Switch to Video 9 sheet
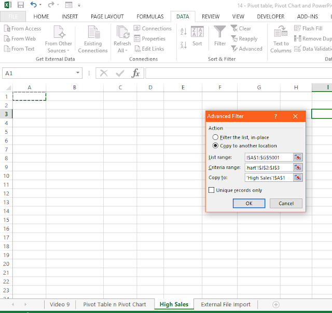This screenshot has height=313, width=332. pos(60,304)
